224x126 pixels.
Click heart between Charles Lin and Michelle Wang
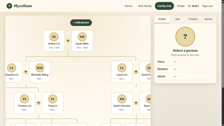click(26, 72)
